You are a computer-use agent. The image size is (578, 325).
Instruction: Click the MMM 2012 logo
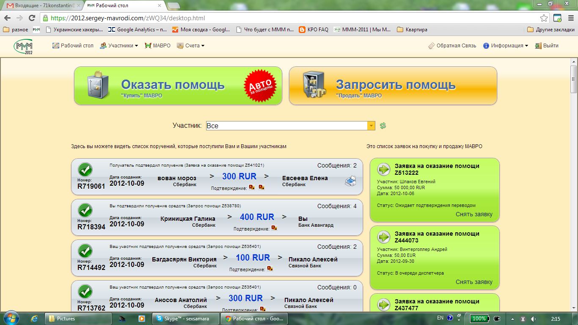(23, 47)
